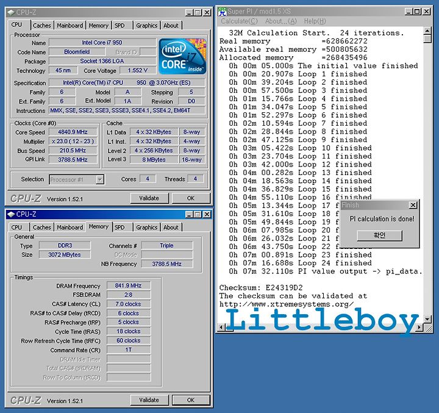Select CPU tab in top CPU-Z window
The width and height of the screenshot is (439, 413).
pos(17,24)
